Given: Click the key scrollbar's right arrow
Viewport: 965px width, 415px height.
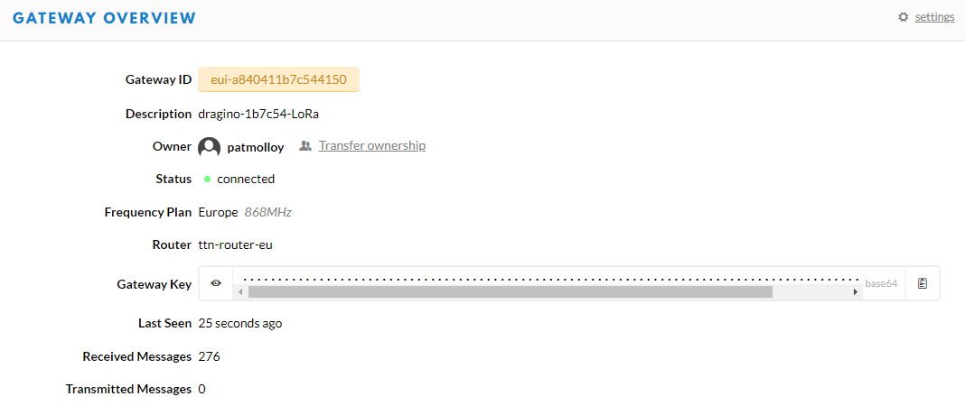Looking at the screenshot, I should (x=855, y=292).
